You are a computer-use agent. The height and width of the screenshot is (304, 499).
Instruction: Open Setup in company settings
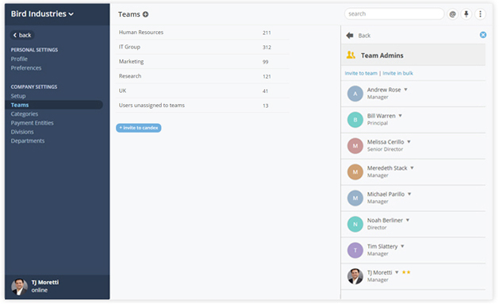[18, 96]
